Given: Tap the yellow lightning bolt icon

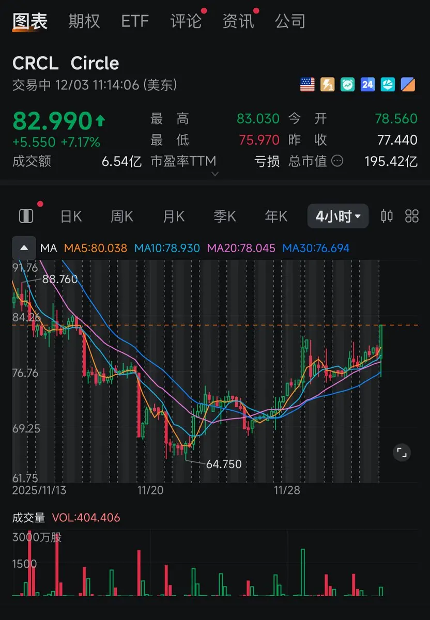Looking at the screenshot, I should point(328,85).
